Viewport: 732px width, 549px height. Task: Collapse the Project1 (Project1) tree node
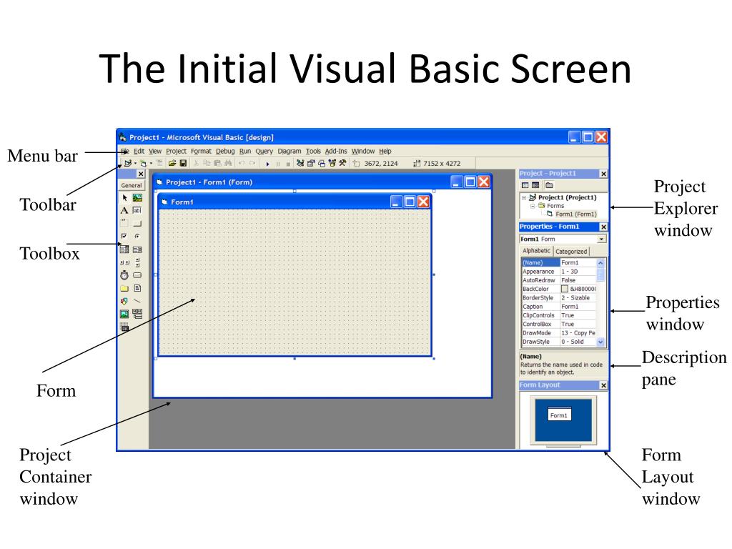[524, 197]
